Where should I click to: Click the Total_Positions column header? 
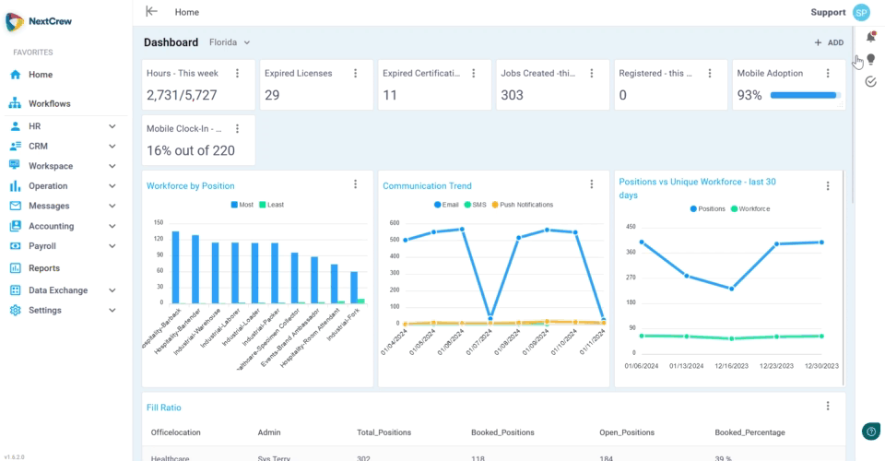pos(383,432)
